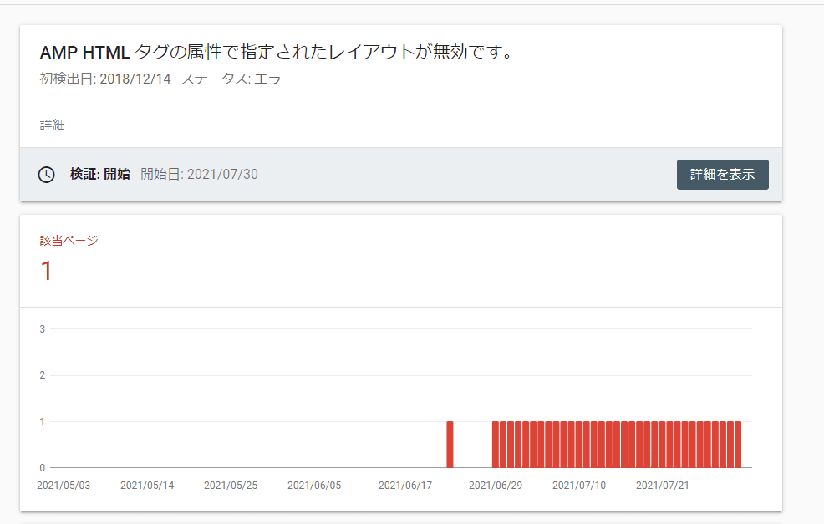Click the clock icon beside 検証: 開始
The height and width of the screenshot is (524, 824).
(x=47, y=175)
